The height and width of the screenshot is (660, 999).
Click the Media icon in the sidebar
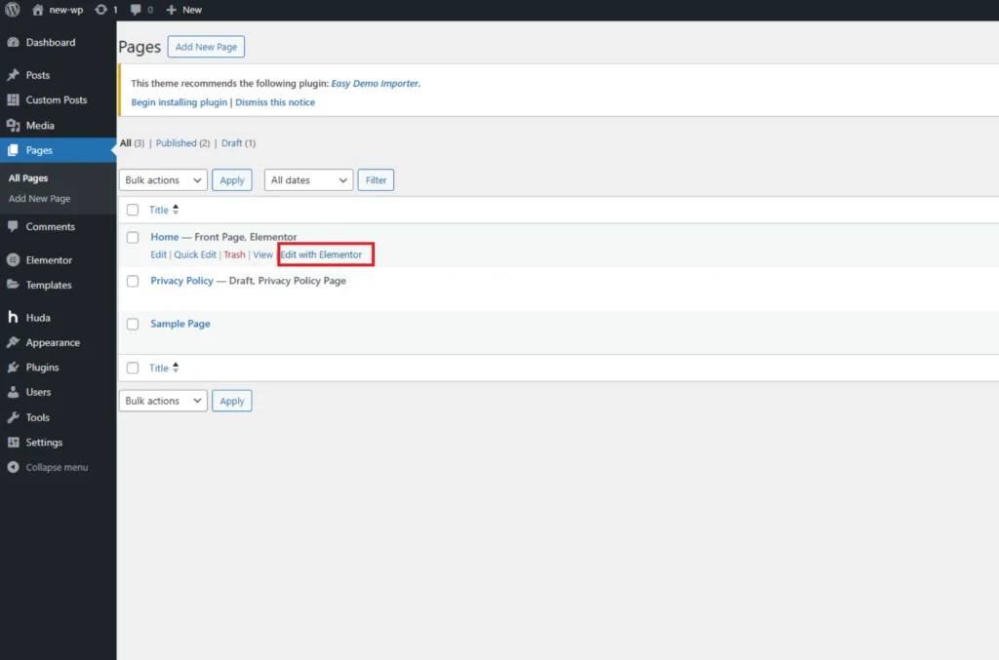(x=13, y=126)
